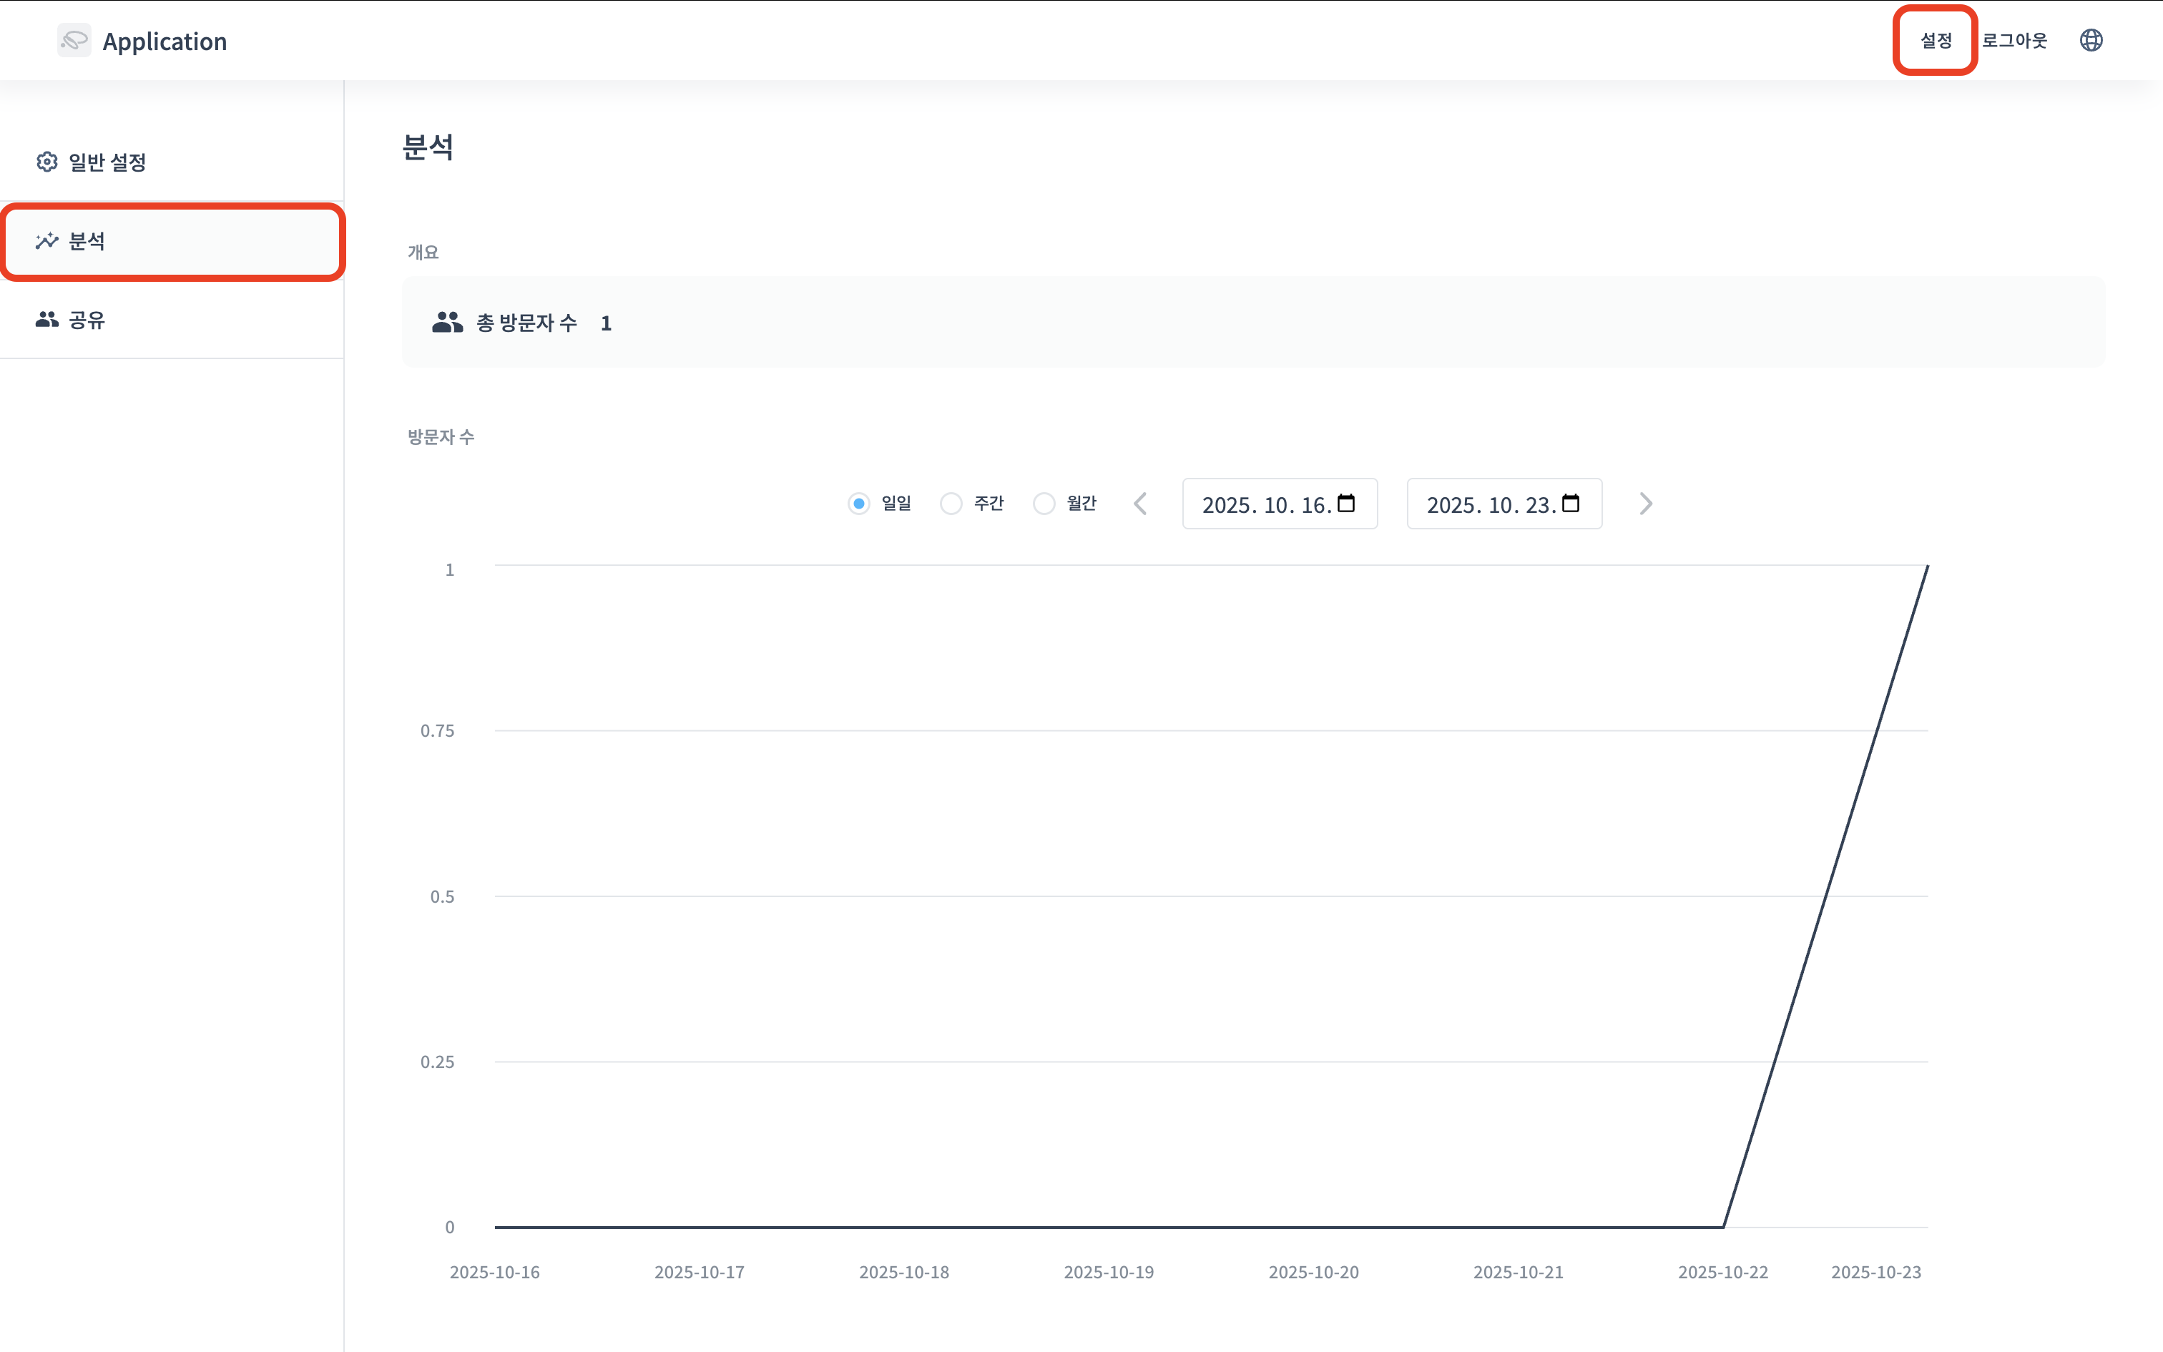Click the 설정 link in header
This screenshot has height=1352, width=2163.
1936,40
